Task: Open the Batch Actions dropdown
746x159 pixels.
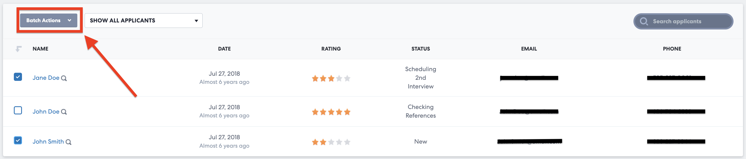Action: 49,21
